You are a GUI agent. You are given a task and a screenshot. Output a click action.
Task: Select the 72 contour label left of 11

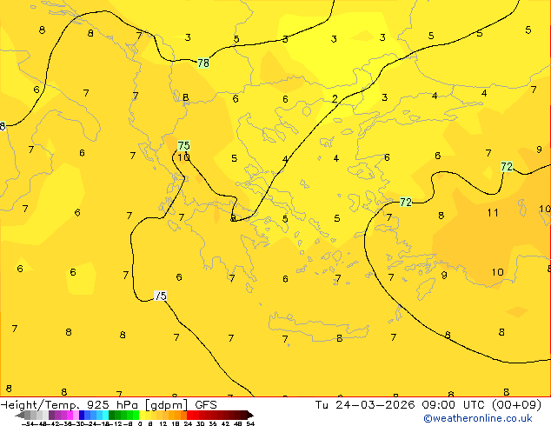click(406, 202)
